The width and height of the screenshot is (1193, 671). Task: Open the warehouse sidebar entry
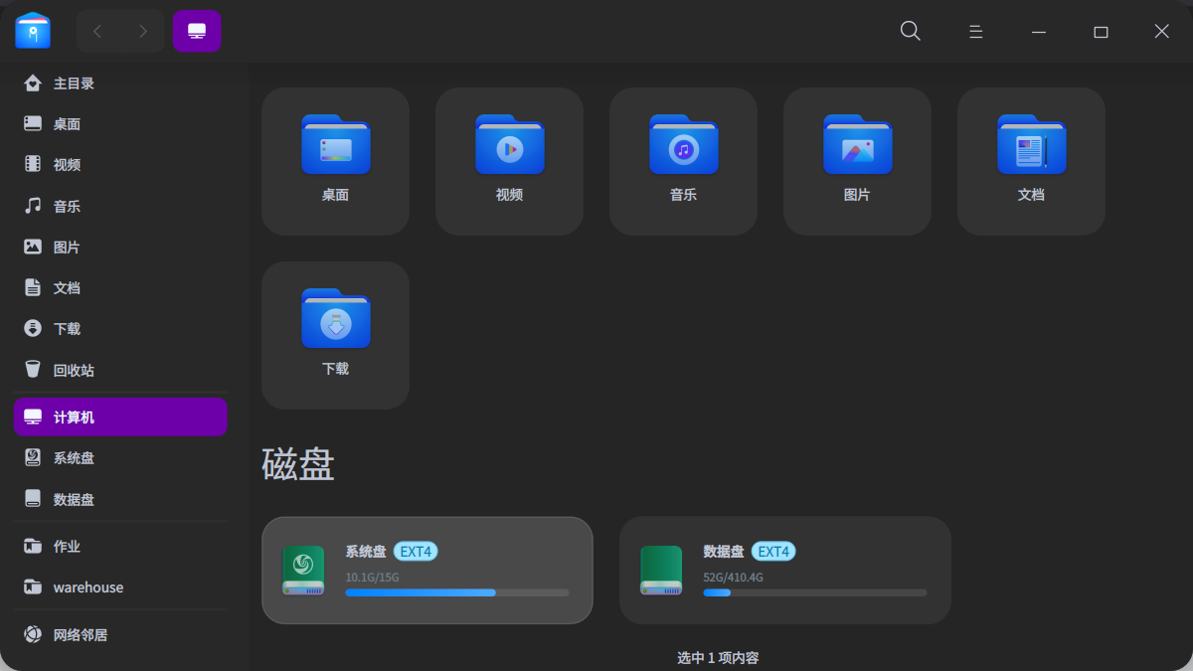pyautogui.click(x=85, y=587)
